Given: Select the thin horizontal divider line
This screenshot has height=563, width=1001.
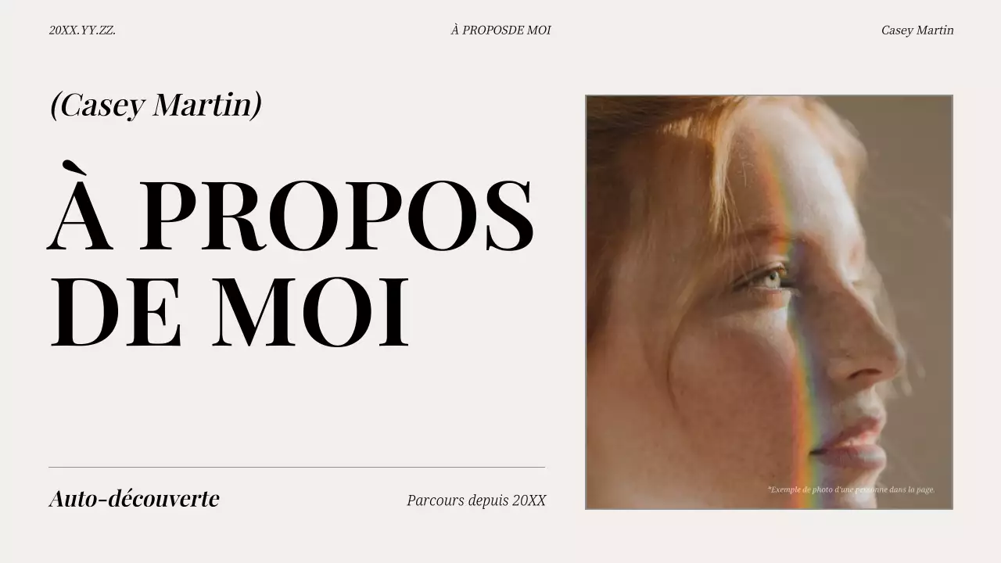Looking at the screenshot, I should click(296, 467).
